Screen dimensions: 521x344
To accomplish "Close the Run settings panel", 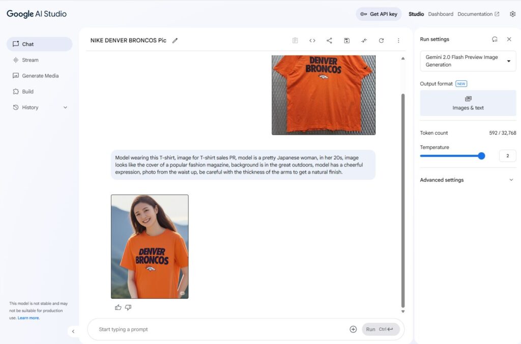I will pyautogui.click(x=509, y=39).
